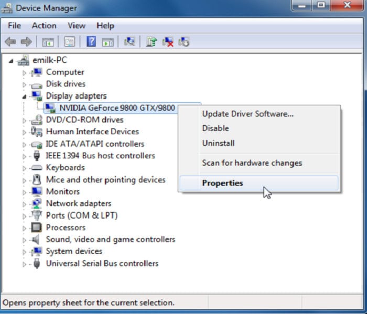Choose Scan for hardware changes context entry
Viewport: 367px width, 314px height.
(x=259, y=163)
